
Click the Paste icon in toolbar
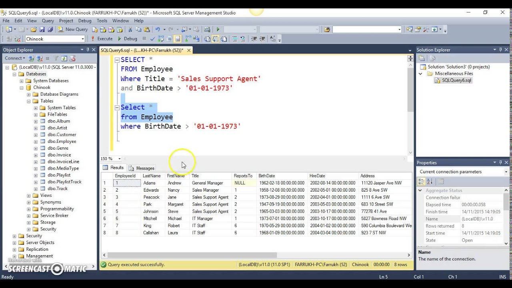tap(147, 29)
